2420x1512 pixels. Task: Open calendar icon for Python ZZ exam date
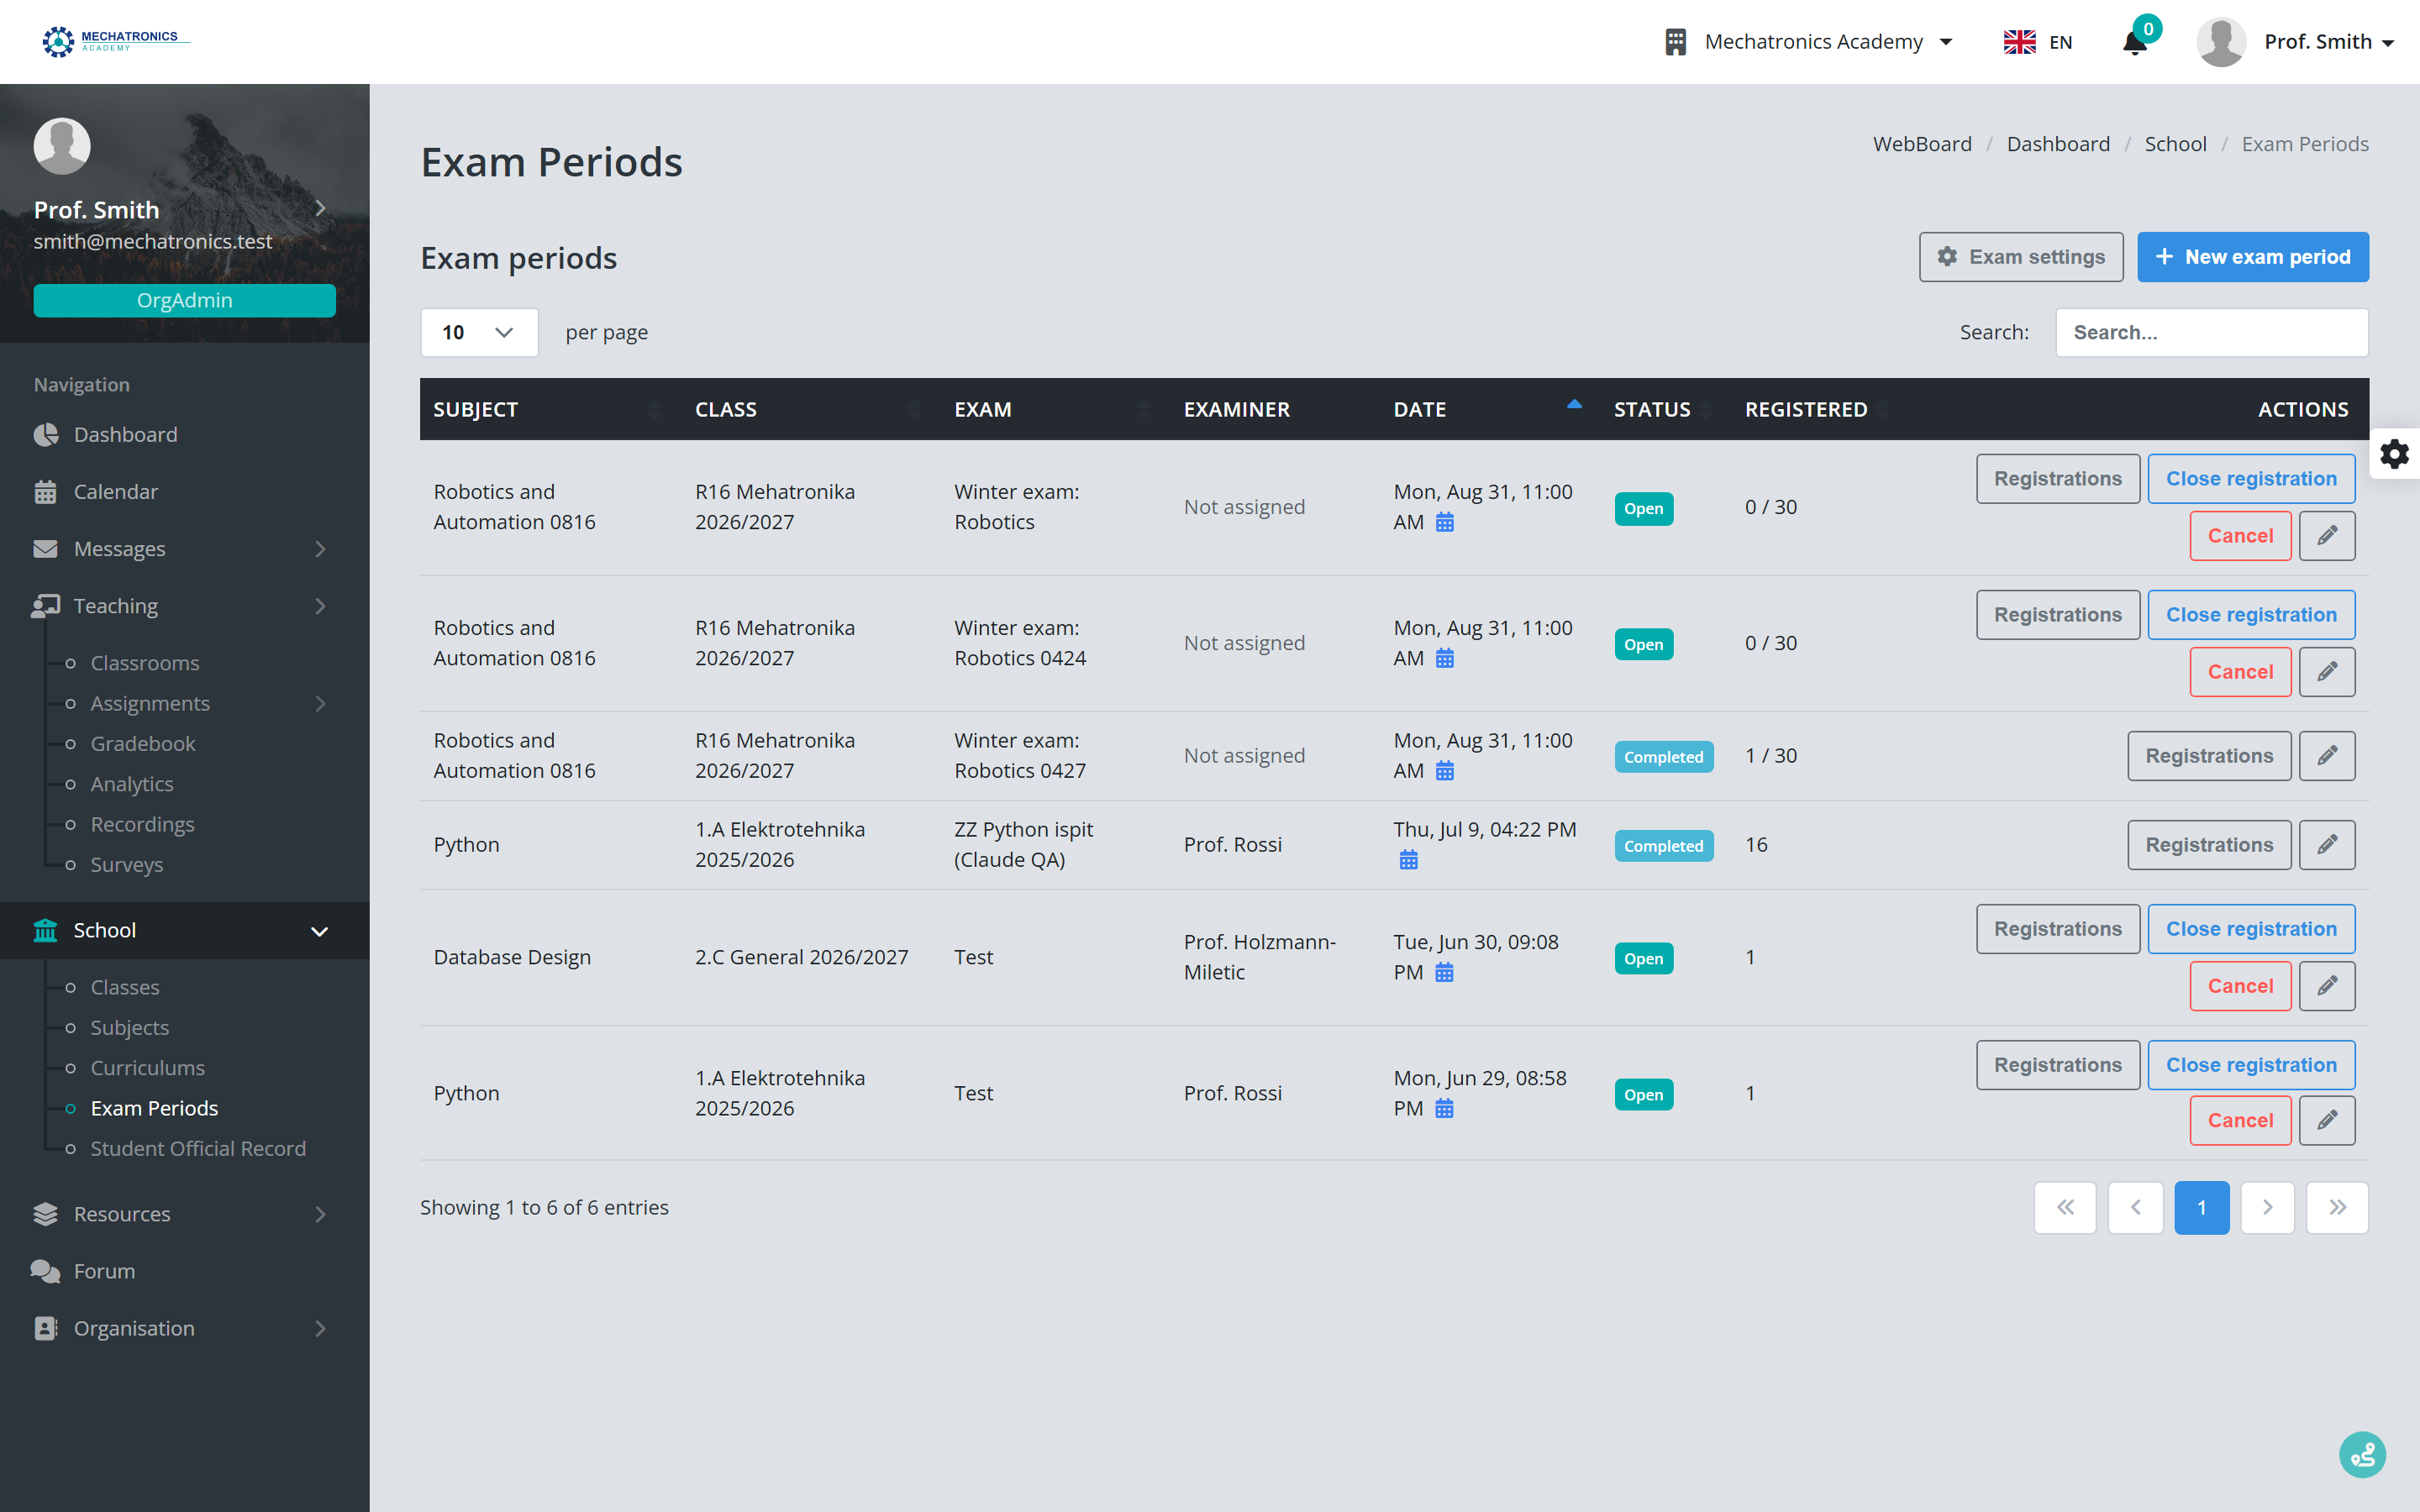coord(1408,860)
